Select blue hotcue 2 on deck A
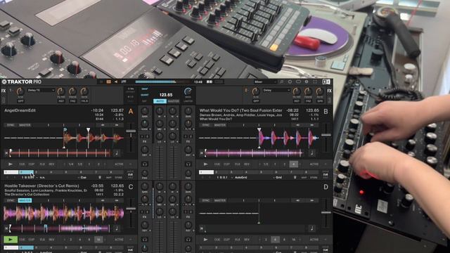The image size is (450, 253). (26, 172)
